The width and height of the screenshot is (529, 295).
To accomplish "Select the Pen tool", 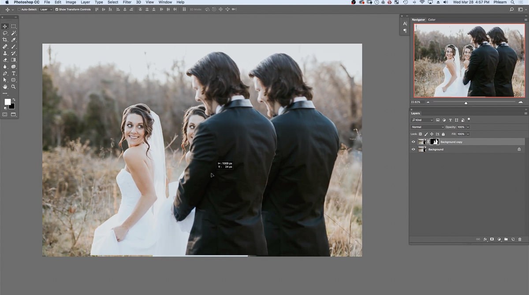I will point(5,74).
